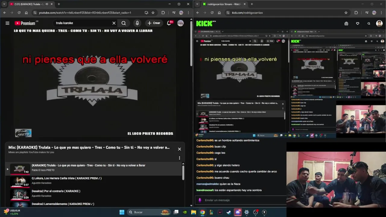
Task: Reload the YouTube page
Action: pos(19,13)
